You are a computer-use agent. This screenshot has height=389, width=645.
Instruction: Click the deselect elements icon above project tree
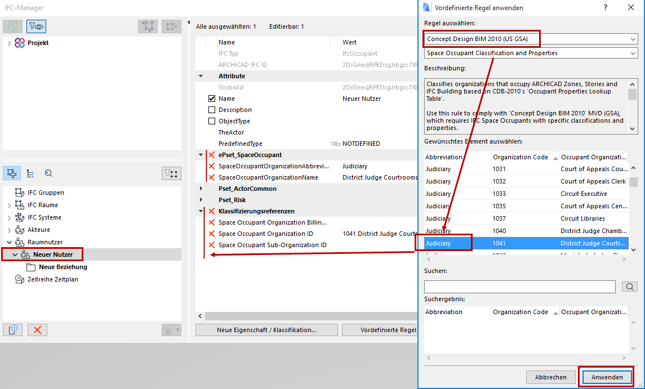click(171, 26)
